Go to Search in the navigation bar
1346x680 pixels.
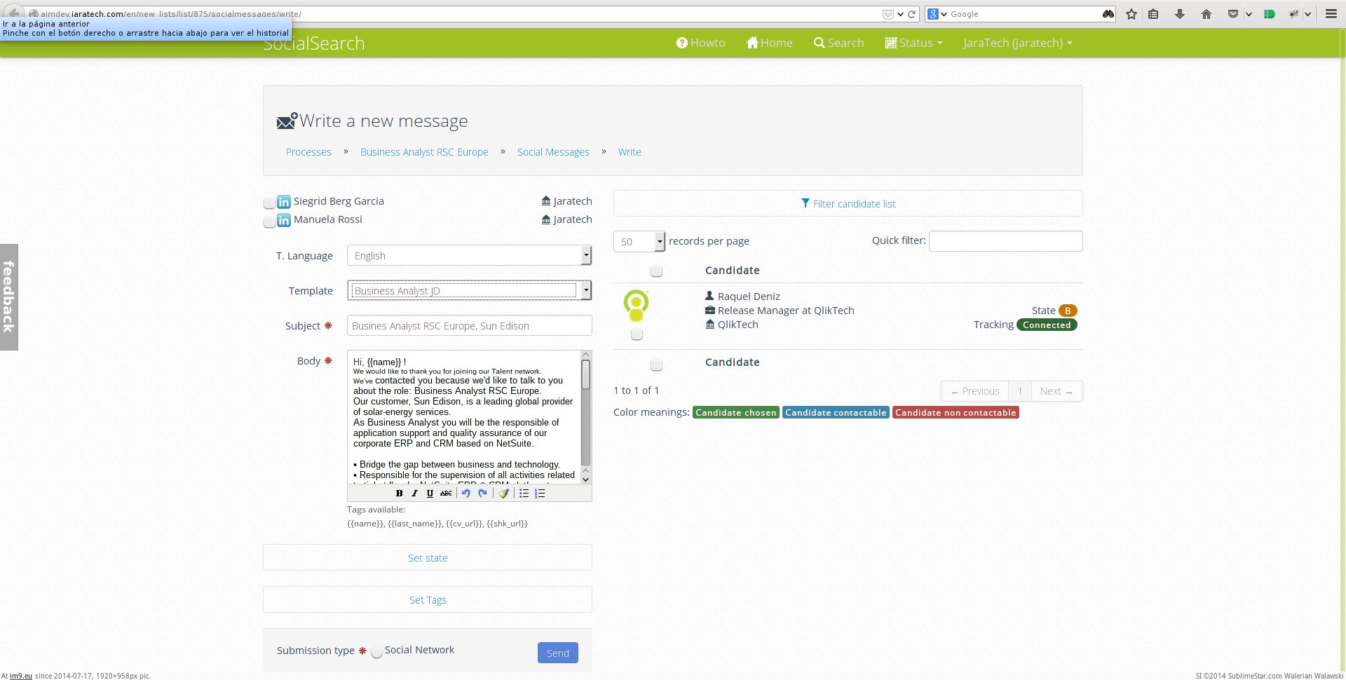tap(838, 43)
